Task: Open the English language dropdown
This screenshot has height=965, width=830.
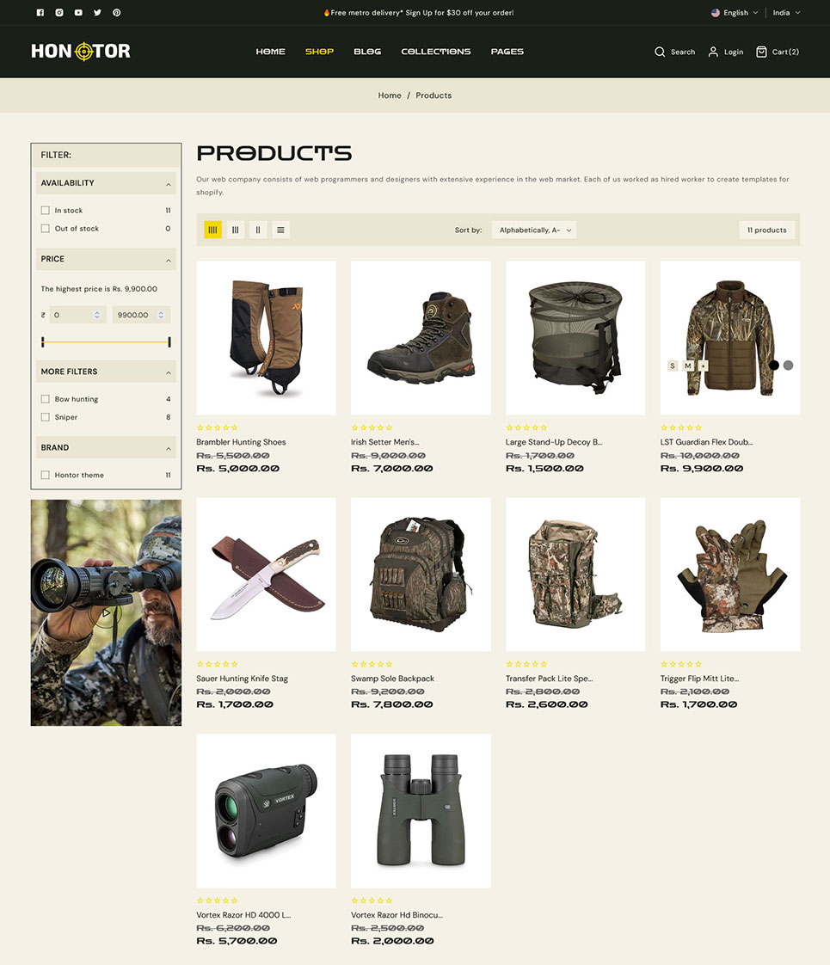Action: point(735,13)
